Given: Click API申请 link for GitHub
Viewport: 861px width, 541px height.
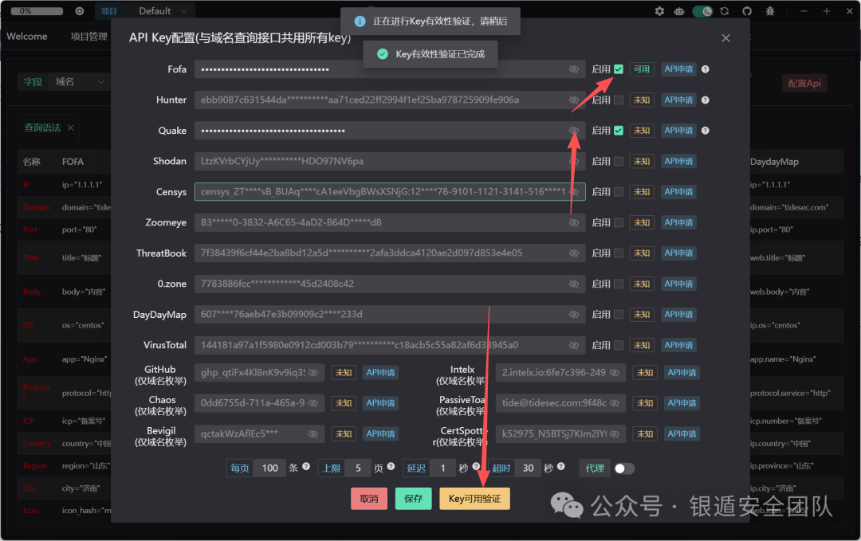Looking at the screenshot, I should point(380,373).
